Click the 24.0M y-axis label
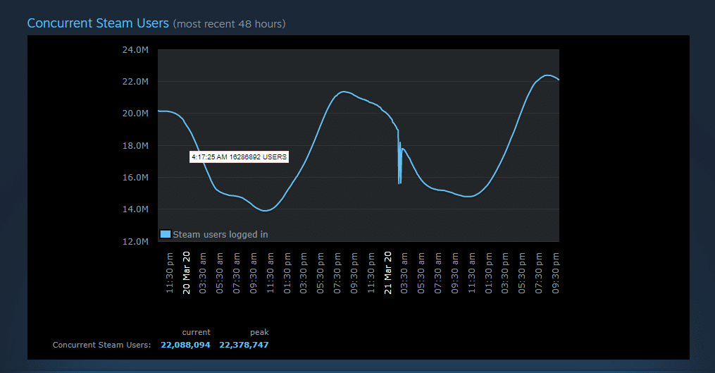This screenshot has height=373, width=715. tap(135, 50)
